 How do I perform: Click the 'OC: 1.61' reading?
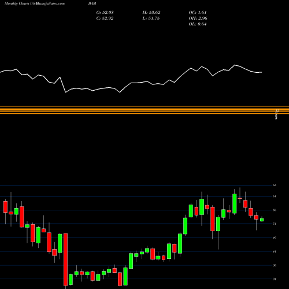tap(198, 12)
